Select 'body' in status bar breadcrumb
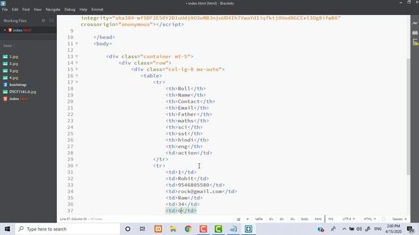This screenshot has width=419, height=235. (x=304, y=219)
